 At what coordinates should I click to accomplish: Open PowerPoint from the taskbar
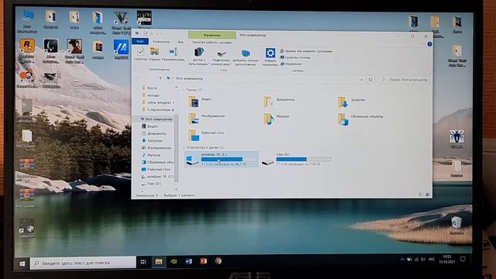203,261
